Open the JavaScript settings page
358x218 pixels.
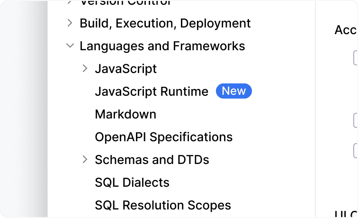[125, 69]
